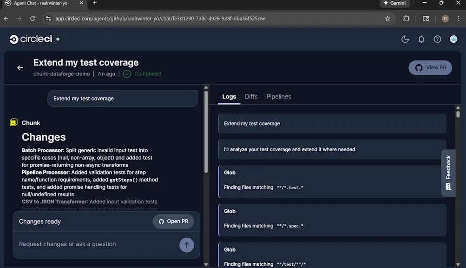Open the Chrome three-dot menu
The height and width of the screenshot is (268, 466).
click(x=459, y=19)
